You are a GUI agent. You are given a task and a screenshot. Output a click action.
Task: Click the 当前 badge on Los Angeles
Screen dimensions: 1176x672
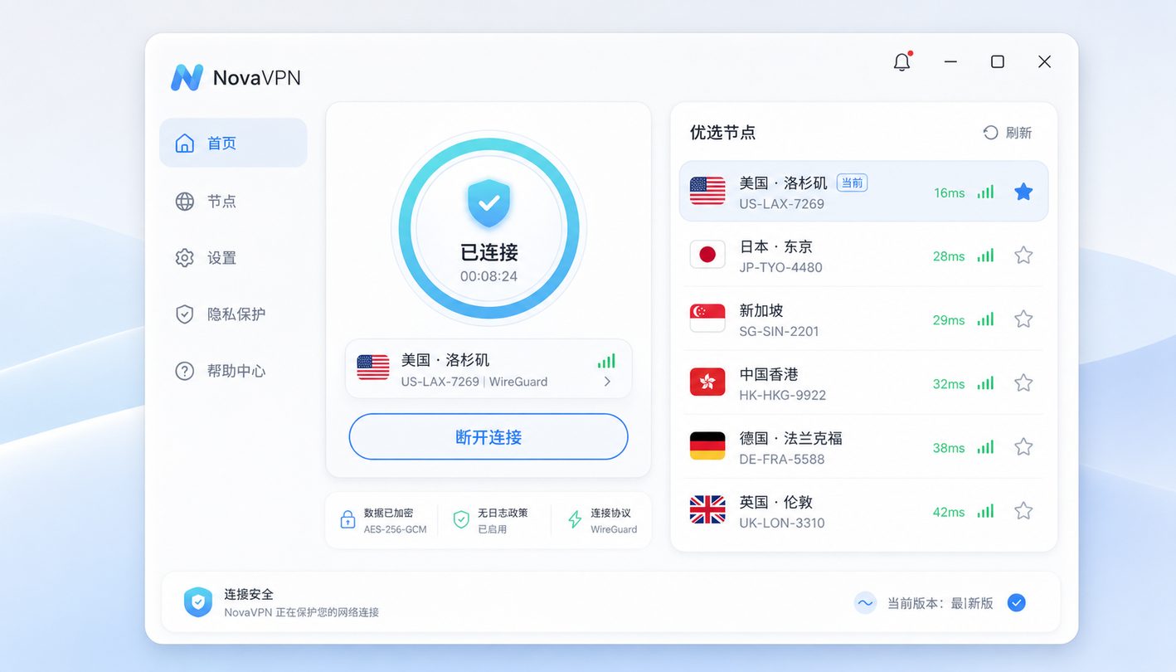pyautogui.click(x=852, y=183)
